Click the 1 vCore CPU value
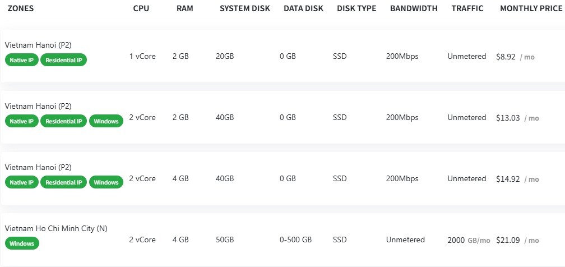Viewport: 565px width, 267px height. point(142,57)
